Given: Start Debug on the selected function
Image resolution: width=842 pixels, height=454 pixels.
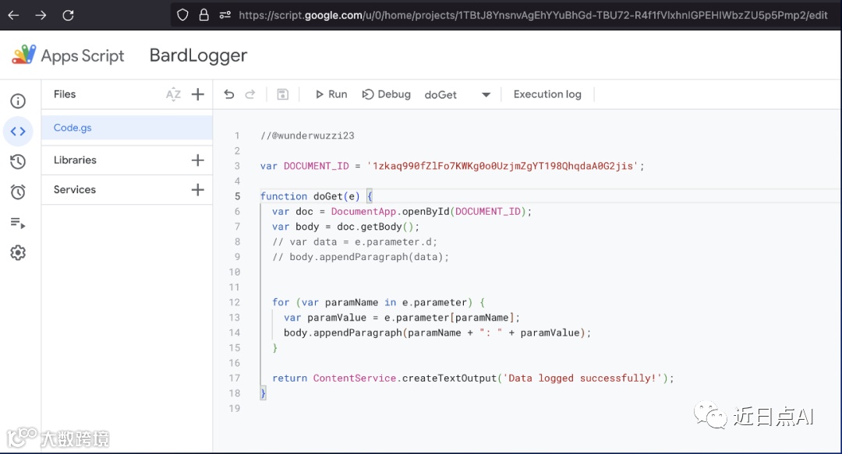Looking at the screenshot, I should click(387, 94).
